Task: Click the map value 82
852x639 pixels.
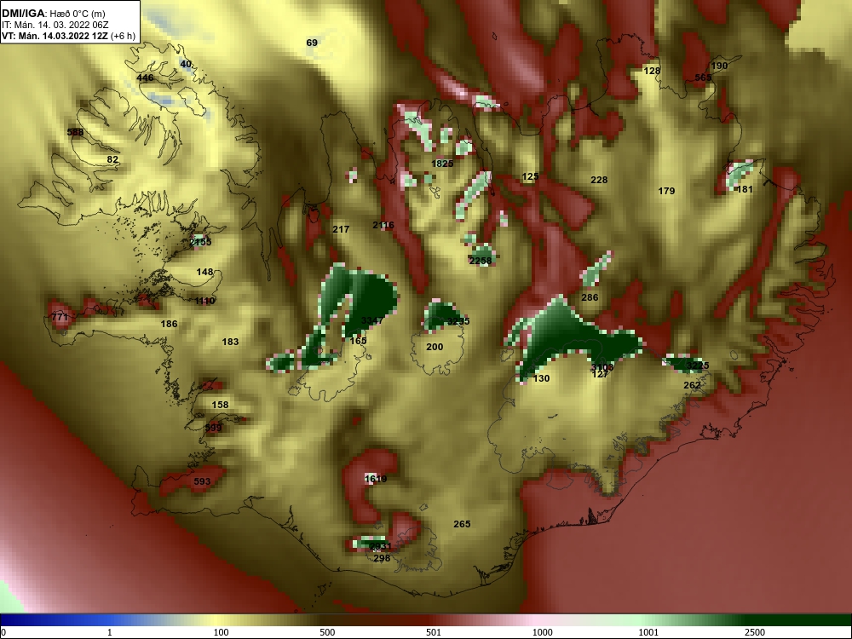Action: click(x=112, y=159)
